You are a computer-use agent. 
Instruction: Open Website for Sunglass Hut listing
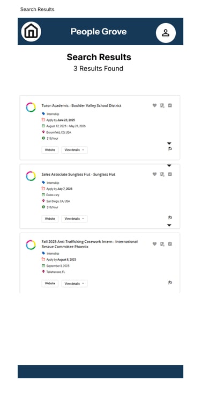pyautogui.click(x=50, y=219)
